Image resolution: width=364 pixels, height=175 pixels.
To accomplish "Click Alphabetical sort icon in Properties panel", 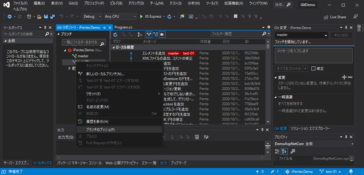I will click(x=284, y=151).
